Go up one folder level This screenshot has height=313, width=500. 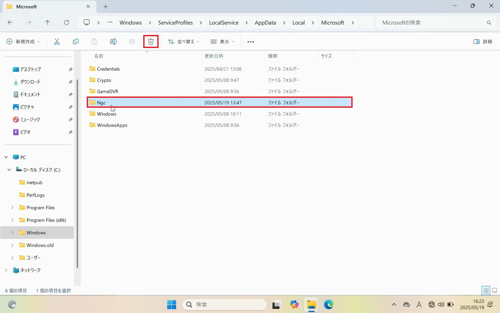[x=47, y=22]
